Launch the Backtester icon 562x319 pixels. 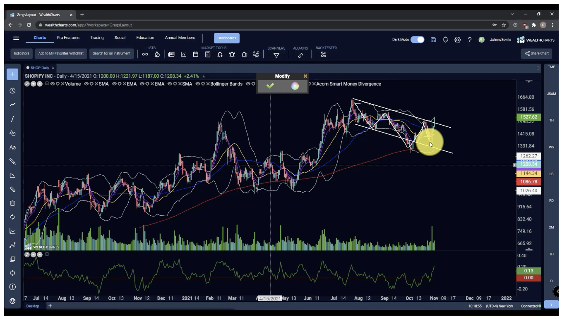[x=324, y=55]
